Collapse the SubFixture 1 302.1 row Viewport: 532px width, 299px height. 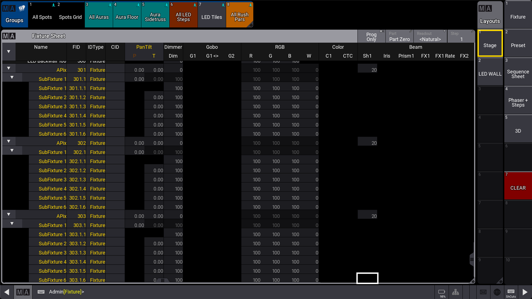coord(12,150)
